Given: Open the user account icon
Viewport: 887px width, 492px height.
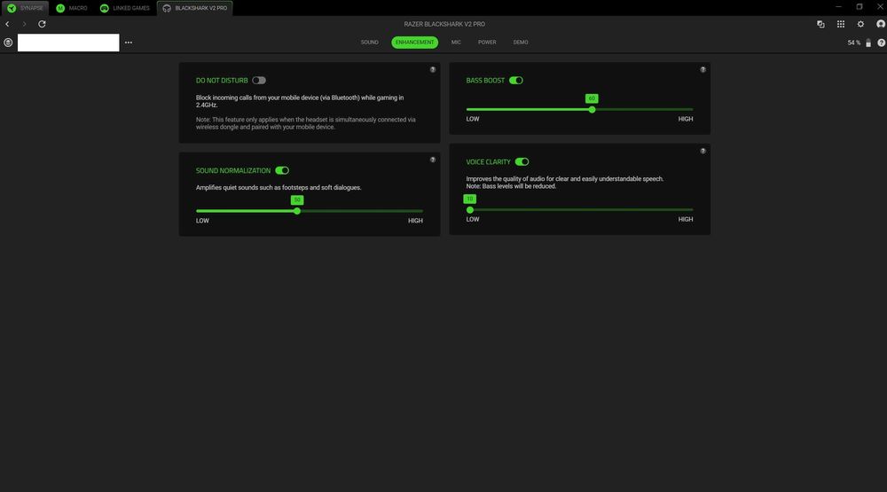Looking at the screenshot, I should click(881, 24).
